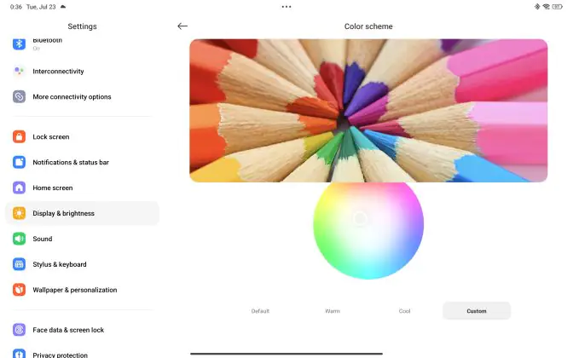Click the colored pencils preview image

point(368,110)
